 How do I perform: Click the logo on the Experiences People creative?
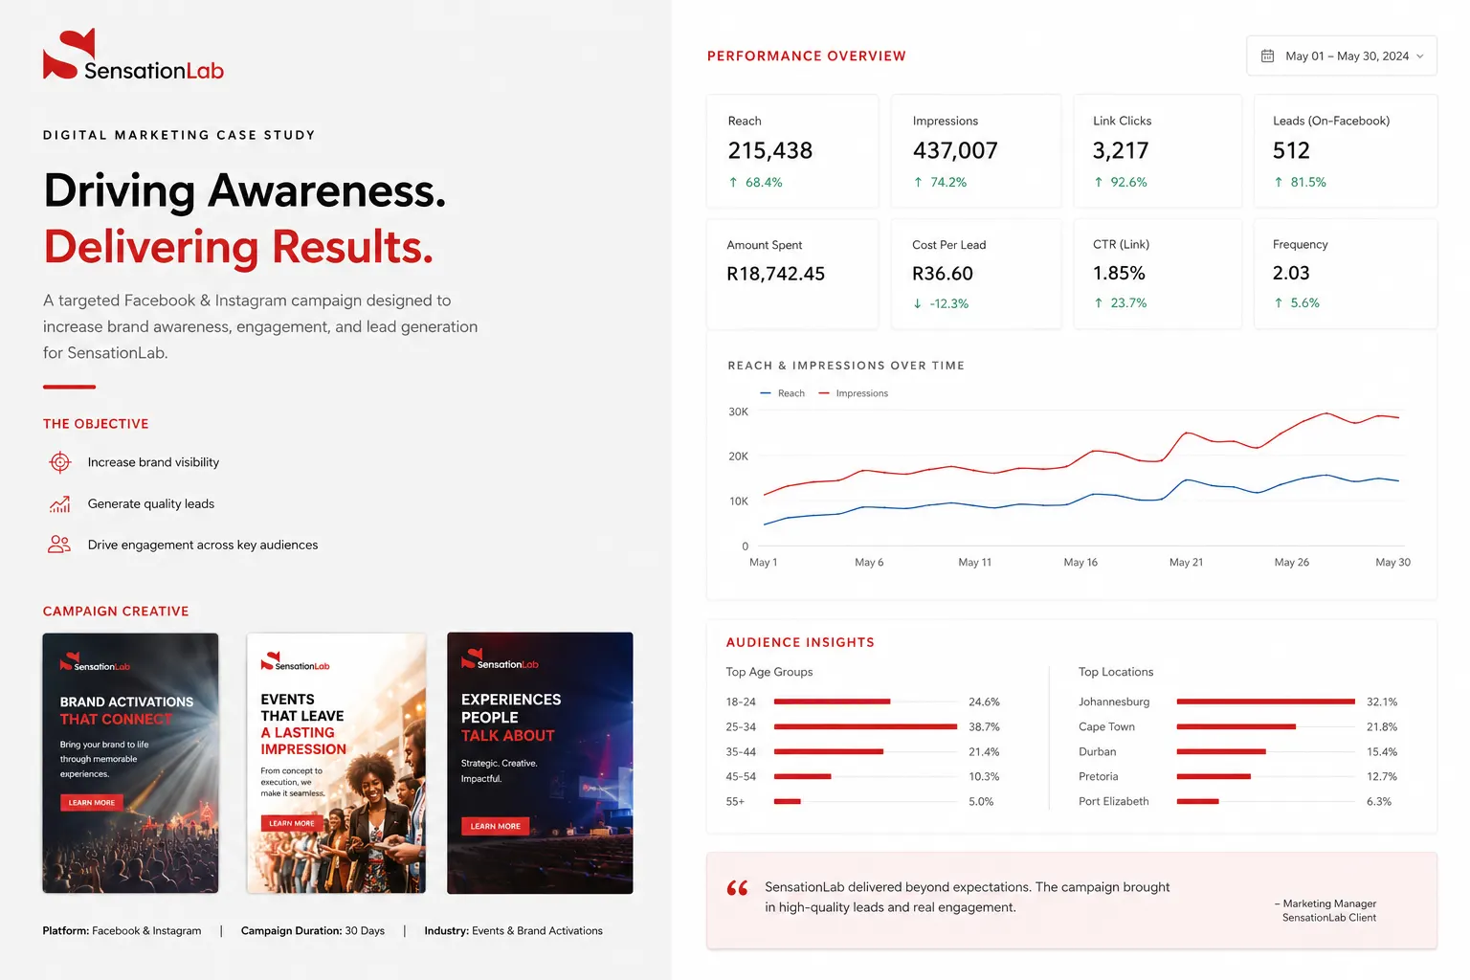point(500,659)
